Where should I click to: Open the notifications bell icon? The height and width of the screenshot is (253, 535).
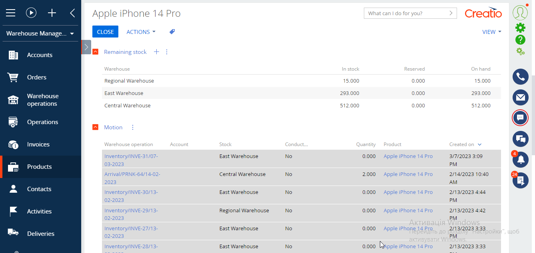click(x=520, y=160)
